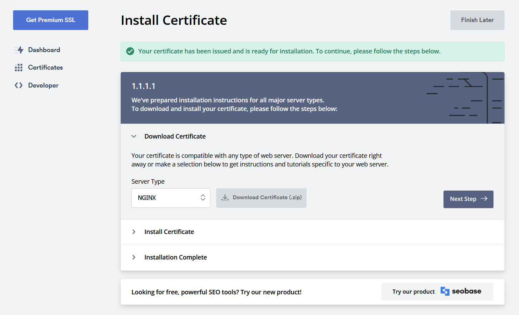Click the Download Certificate (.zip) button

coord(261,198)
